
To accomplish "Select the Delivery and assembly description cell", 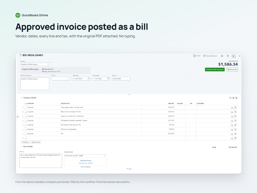I will click(x=101, y=129).
